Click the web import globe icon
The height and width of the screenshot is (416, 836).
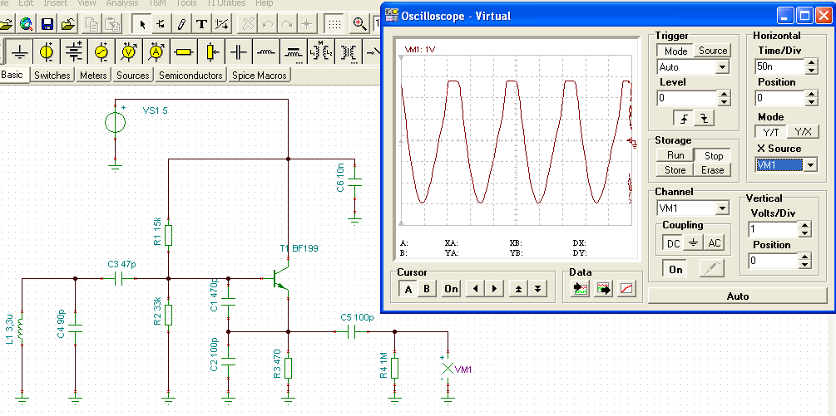coord(27,24)
